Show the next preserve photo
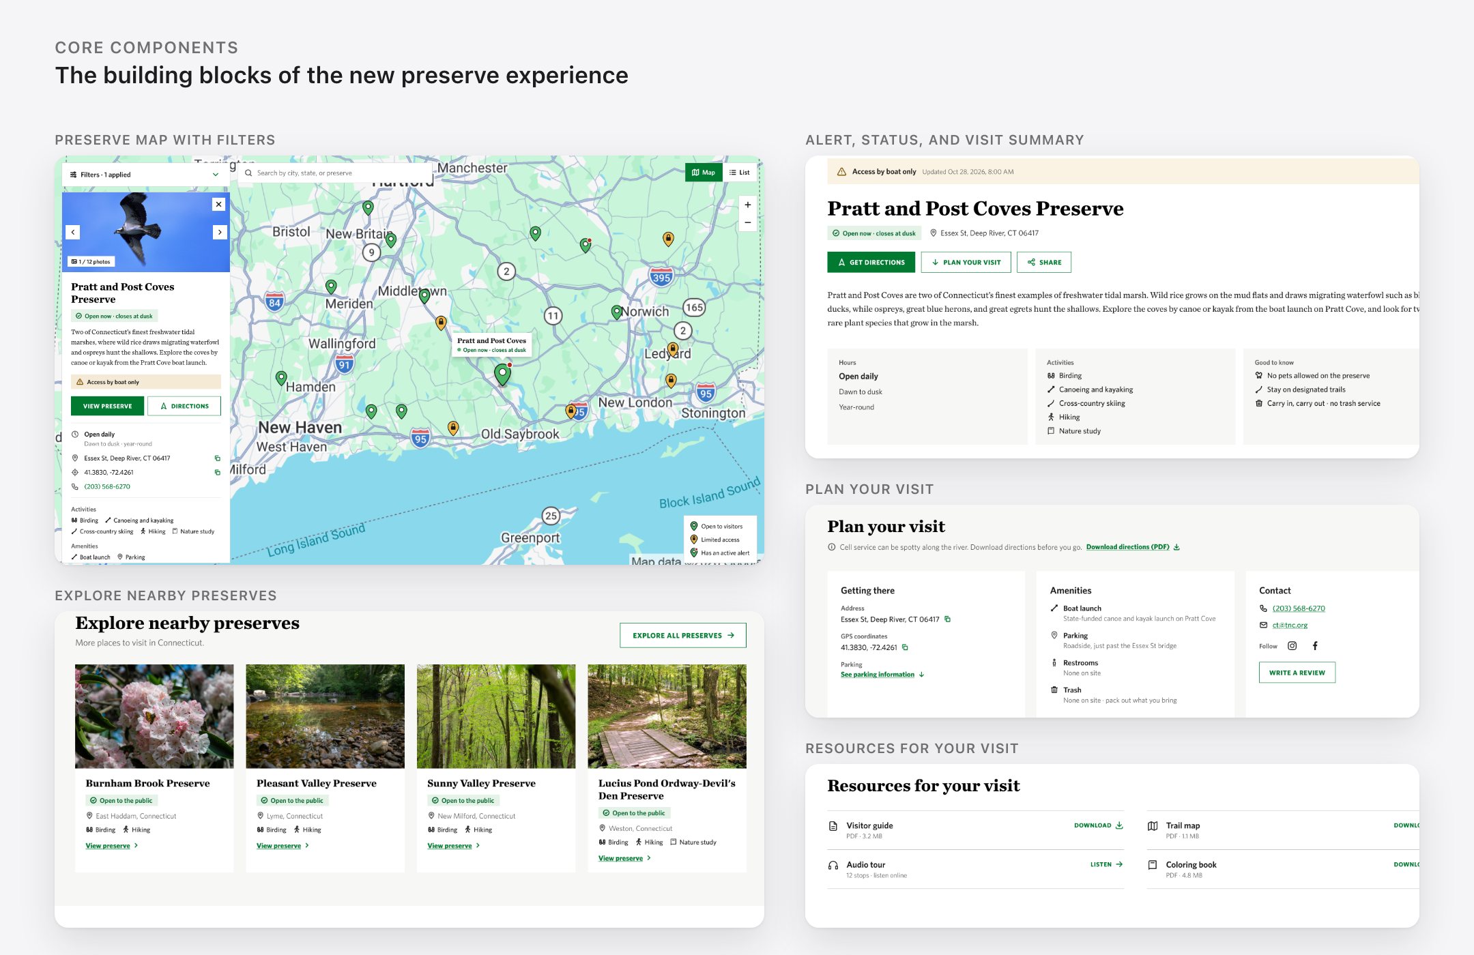This screenshot has width=1474, height=955. point(220,232)
